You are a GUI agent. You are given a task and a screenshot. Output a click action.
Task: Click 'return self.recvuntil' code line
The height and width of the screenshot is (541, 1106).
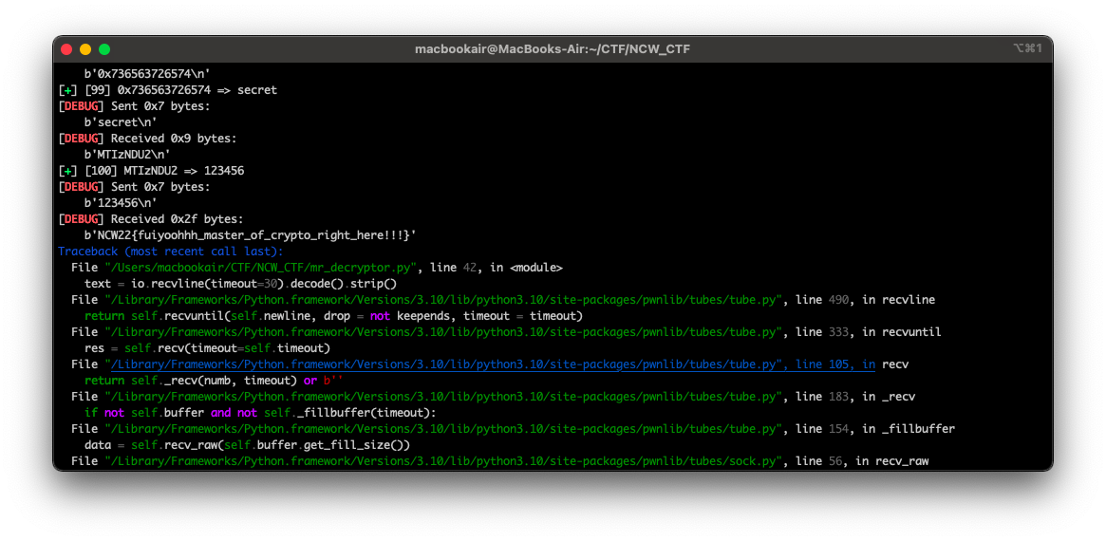(x=333, y=316)
